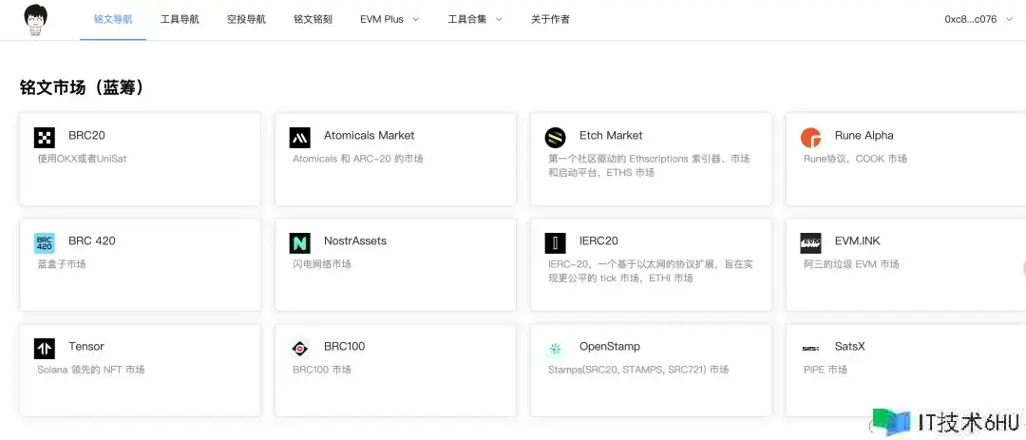This screenshot has height=440, width=1026.
Task: Click the BRC100 target logo icon
Action: 299,349
